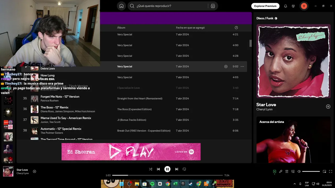Open more options for the 5:02 track

(x=242, y=67)
